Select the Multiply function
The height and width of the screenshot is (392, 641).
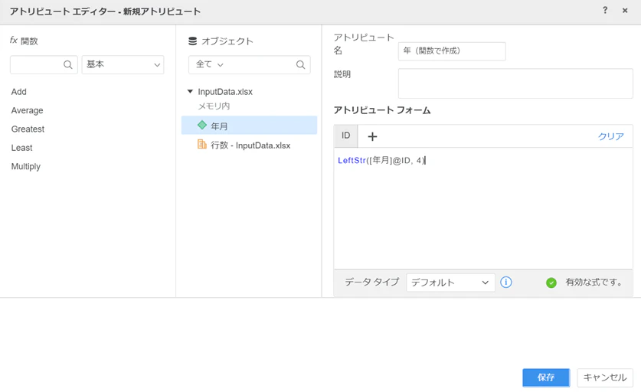(x=26, y=167)
